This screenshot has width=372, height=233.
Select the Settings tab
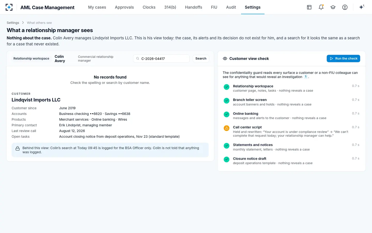coord(253,7)
